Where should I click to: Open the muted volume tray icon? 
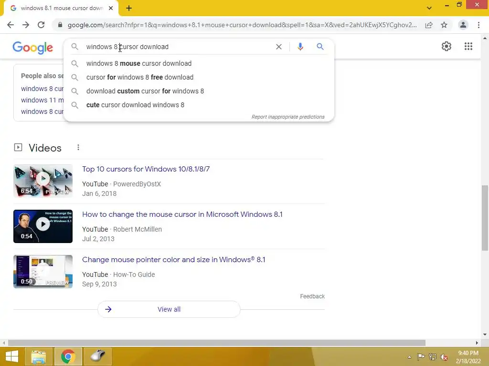click(x=444, y=357)
